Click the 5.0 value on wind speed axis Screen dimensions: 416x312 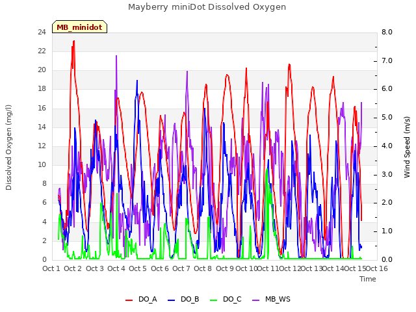click(387, 117)
